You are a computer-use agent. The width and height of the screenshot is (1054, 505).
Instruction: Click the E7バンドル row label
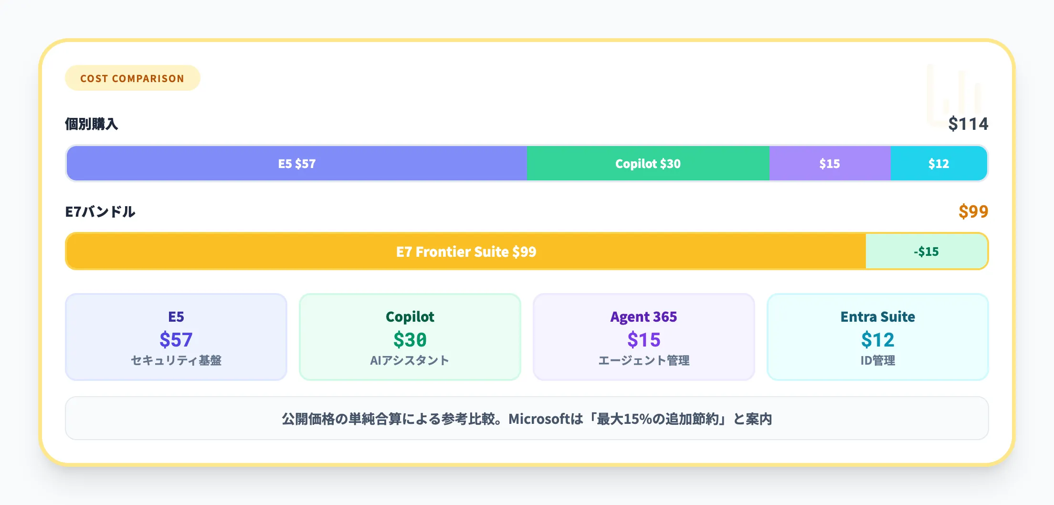tap(100, 211)
